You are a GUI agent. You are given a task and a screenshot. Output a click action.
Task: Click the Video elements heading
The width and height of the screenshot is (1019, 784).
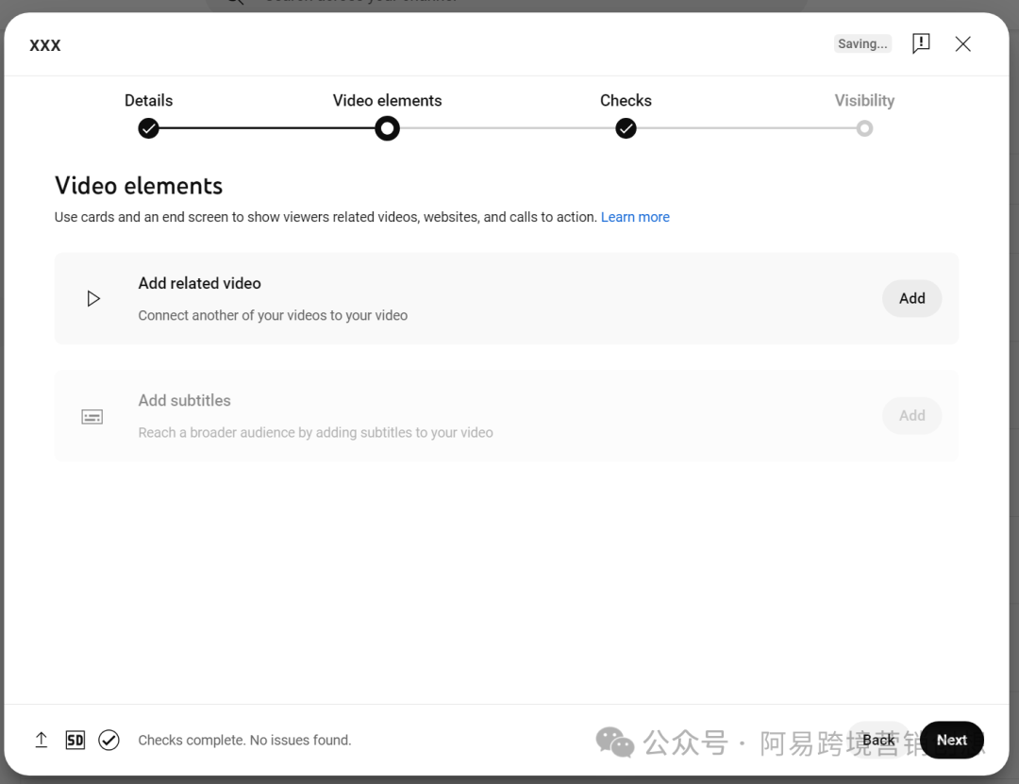139,186
